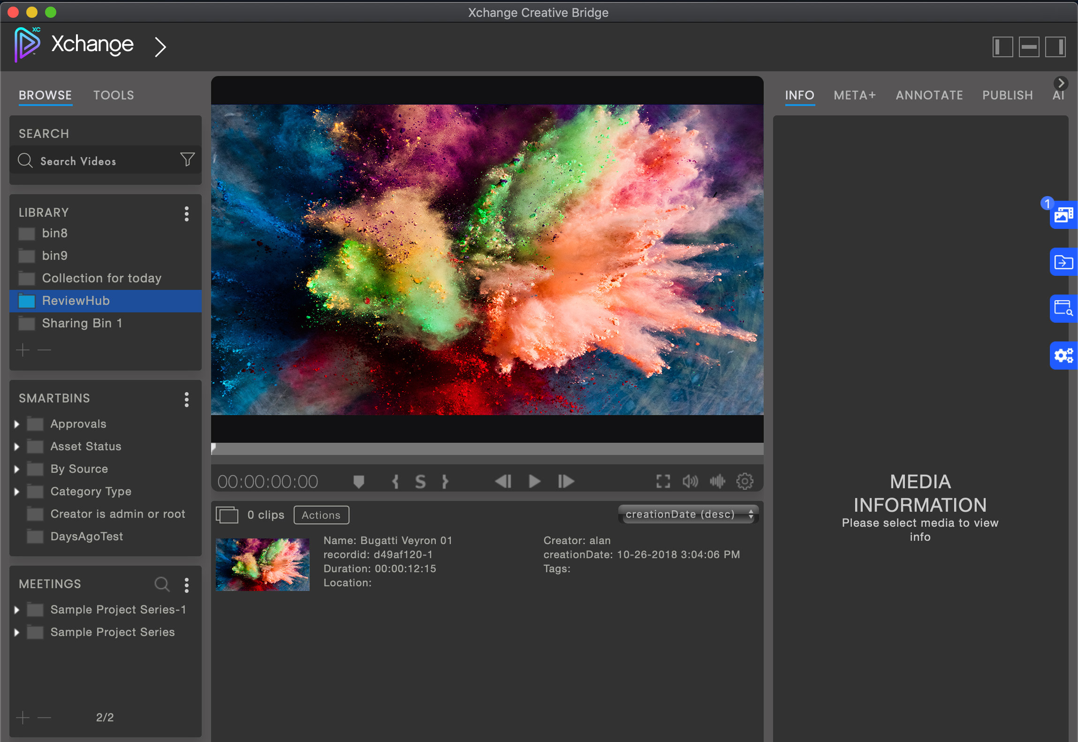Switch to the META+ tab
The height and width of the screenshot is (742, 1078).
click(x=854, y=95)
